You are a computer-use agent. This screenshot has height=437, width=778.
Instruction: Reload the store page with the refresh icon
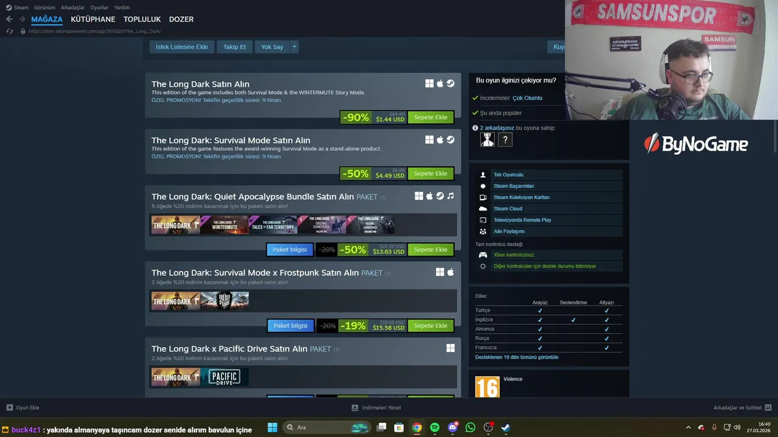click(9, 31)
